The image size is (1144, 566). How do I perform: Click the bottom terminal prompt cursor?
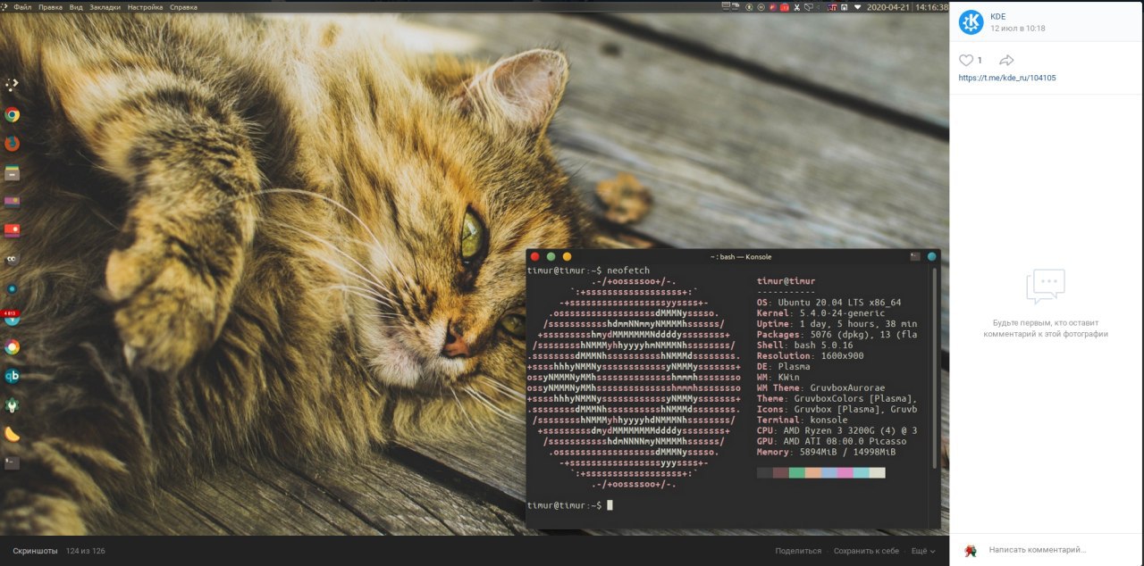[610, 505]
